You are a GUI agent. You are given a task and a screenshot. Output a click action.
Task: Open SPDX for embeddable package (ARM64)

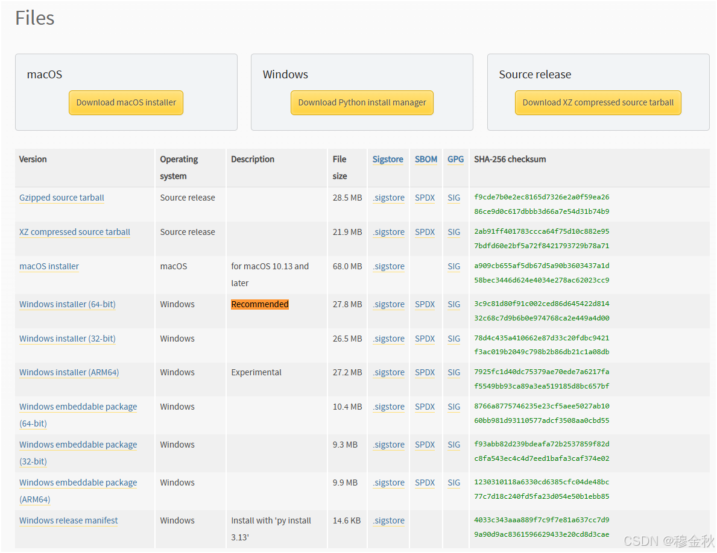pyautogui.click(x=425, y=483)
